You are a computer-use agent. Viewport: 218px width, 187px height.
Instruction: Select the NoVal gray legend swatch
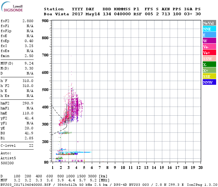(209, 23)
